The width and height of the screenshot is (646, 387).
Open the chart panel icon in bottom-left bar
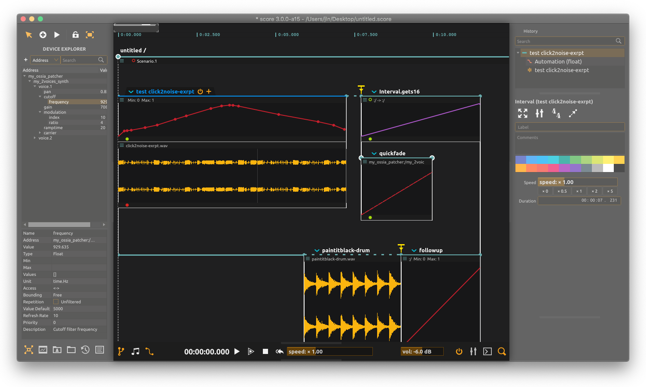coord(43,350)
